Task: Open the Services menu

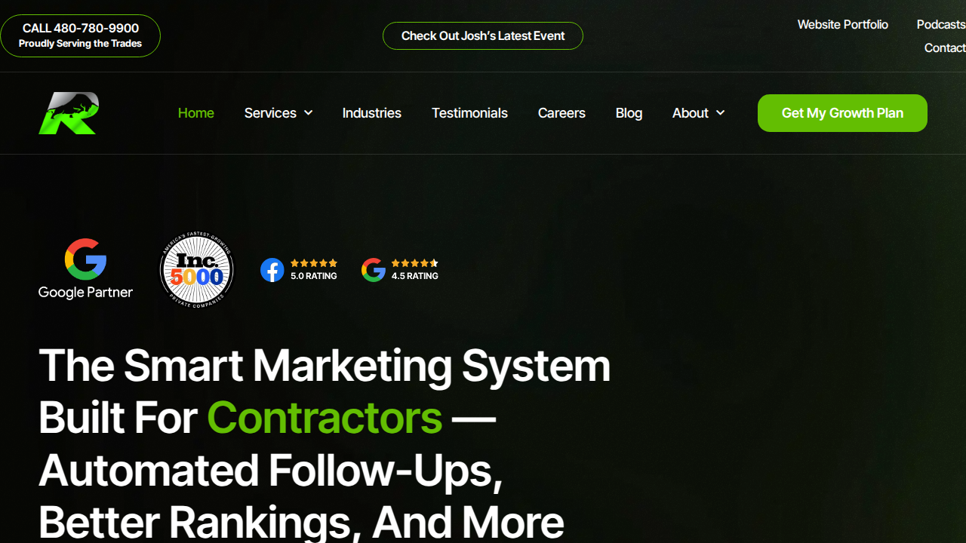Action: pos(270,113)
